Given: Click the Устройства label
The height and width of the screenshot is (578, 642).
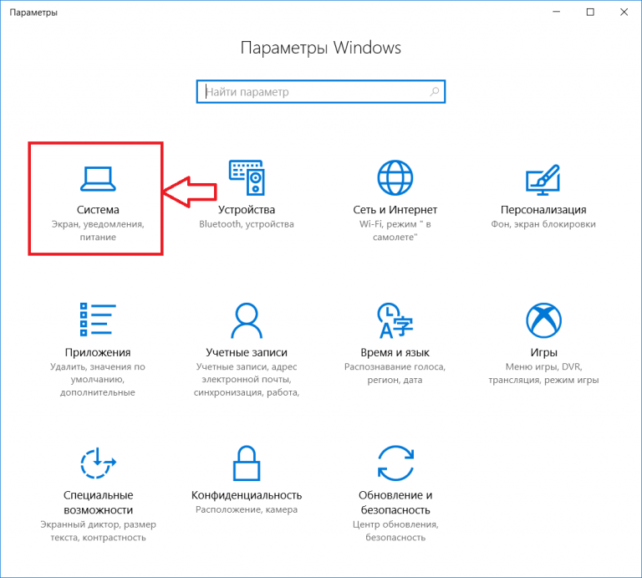Looking at the screenshot, I should coord(247,210).
